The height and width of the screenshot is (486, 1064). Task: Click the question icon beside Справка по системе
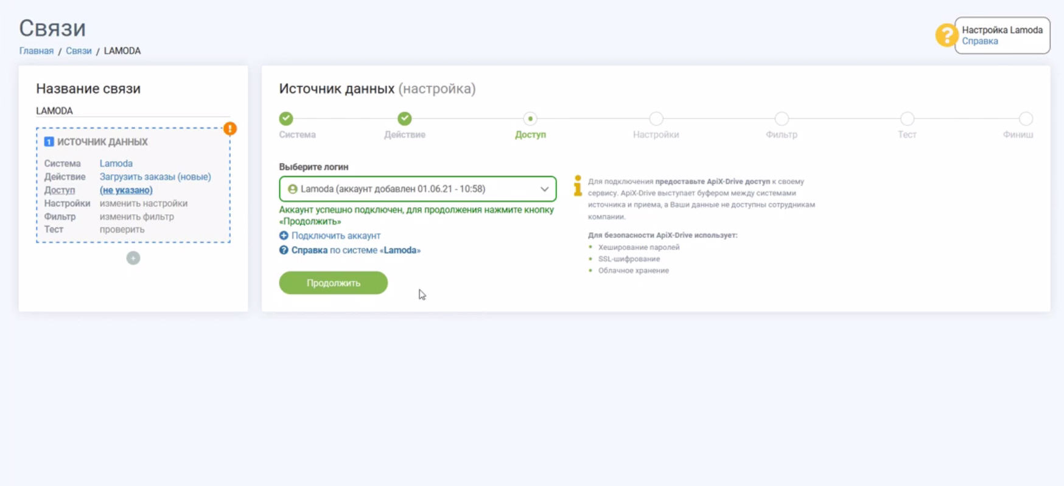[x=284, y=250]
